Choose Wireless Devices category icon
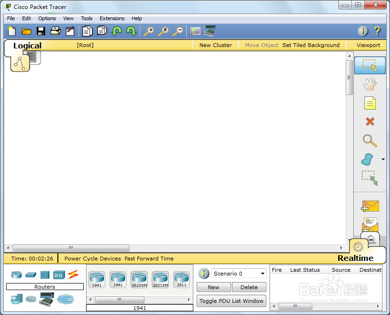The height and width of the screenshot is (315, 390). 59,275
